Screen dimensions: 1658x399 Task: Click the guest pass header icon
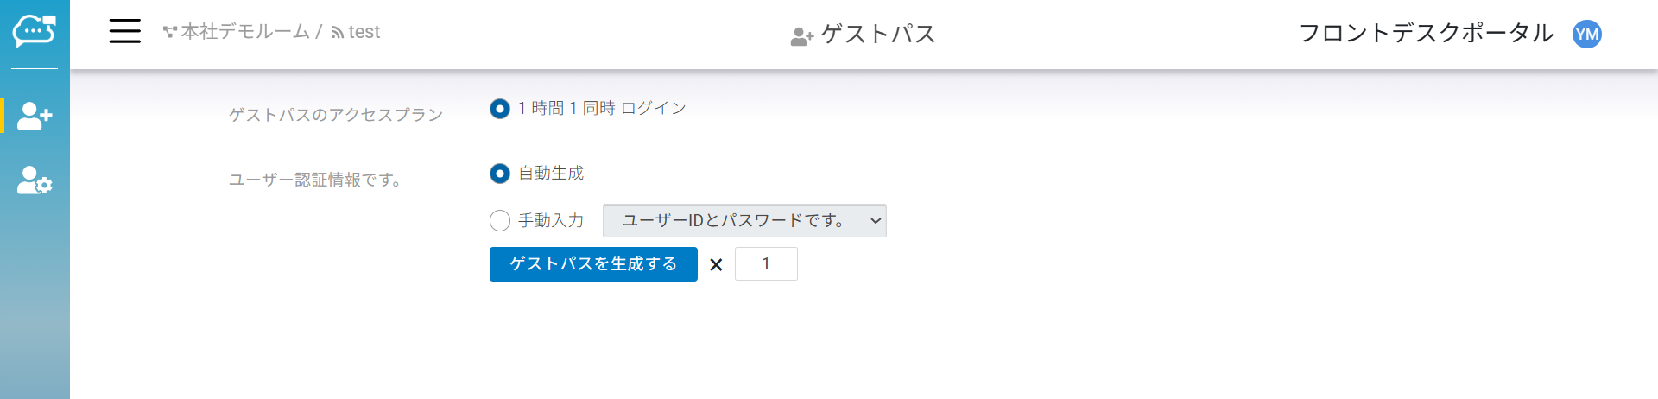coord(801,36)
